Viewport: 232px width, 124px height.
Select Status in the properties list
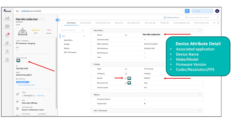click(67, 48)
